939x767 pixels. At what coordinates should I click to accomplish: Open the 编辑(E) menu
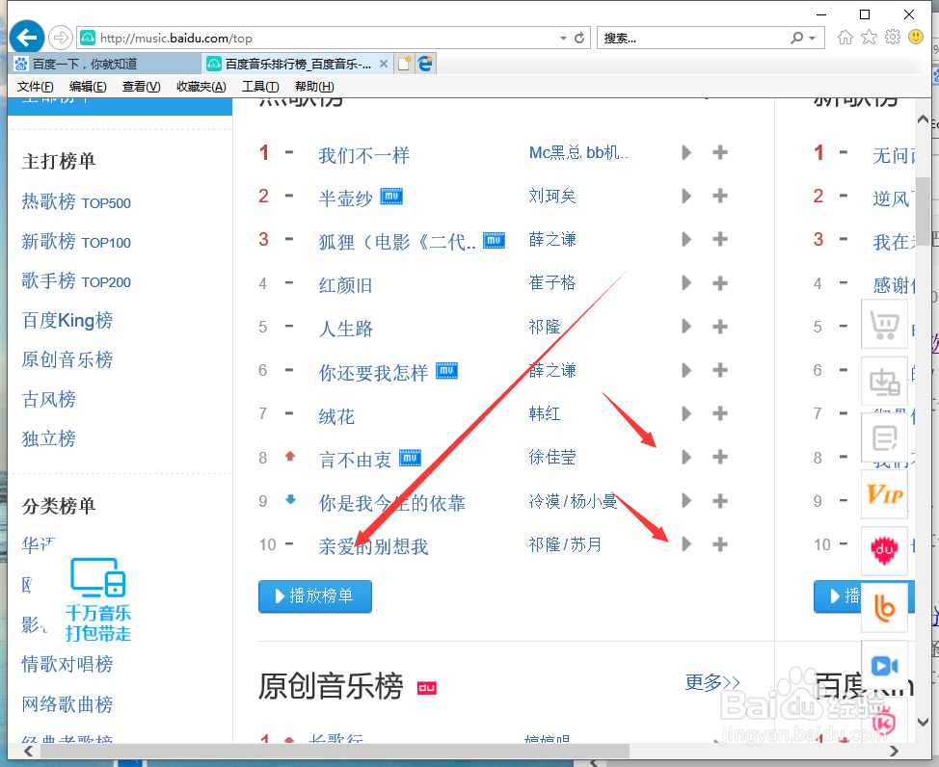pyautogui.click(x=88, y=87)
